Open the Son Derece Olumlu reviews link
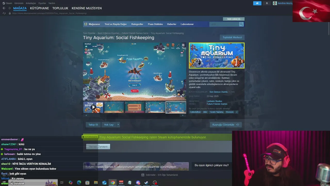This screenshot has width=330, height=186. (x=218, y=92)
